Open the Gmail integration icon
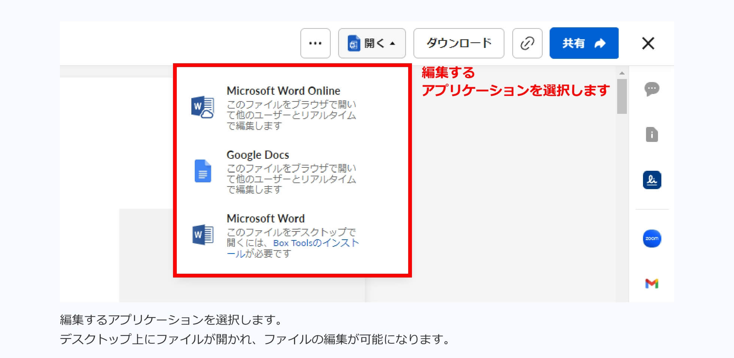The width and height of the screenshot is (734, 358). 652,283
